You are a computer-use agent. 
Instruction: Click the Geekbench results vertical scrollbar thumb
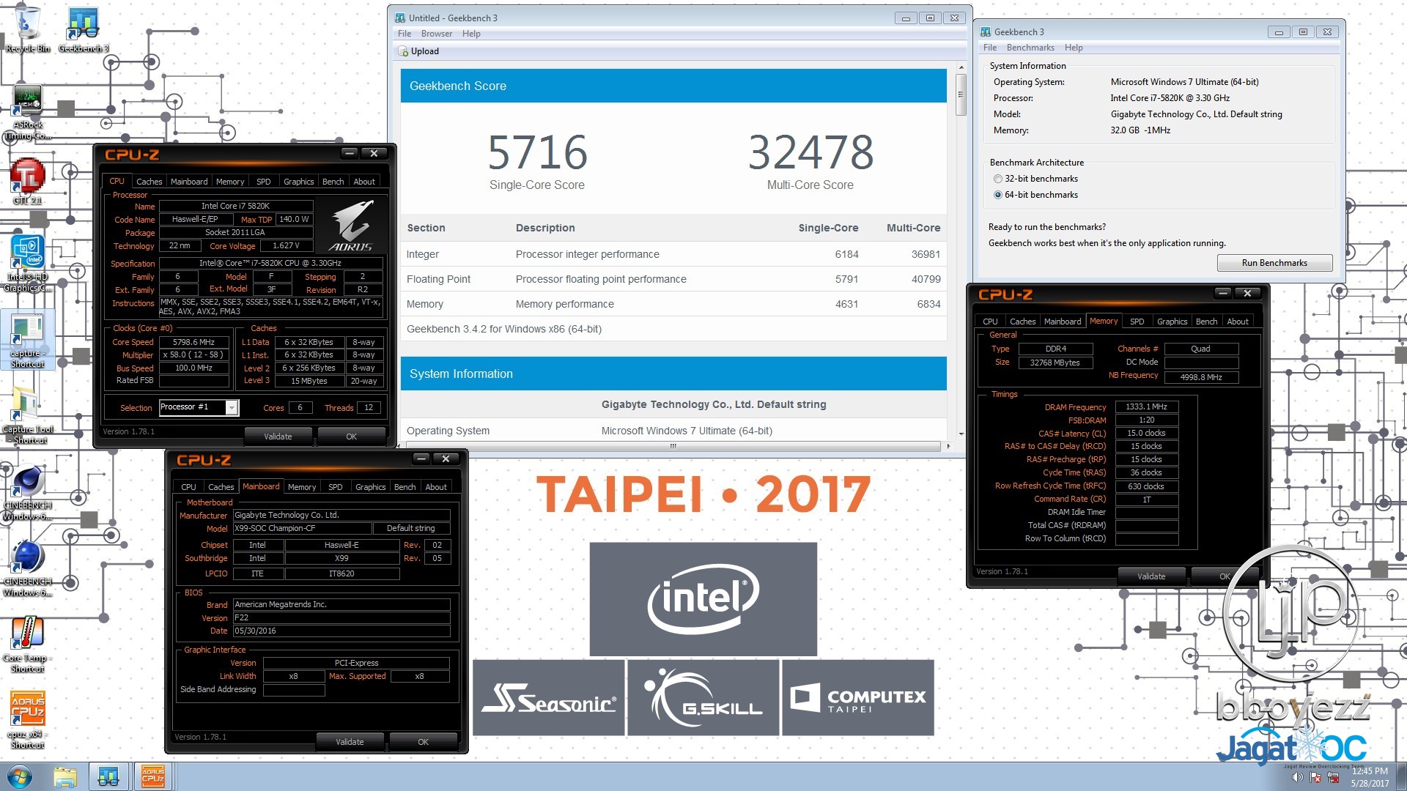point(961,94)
